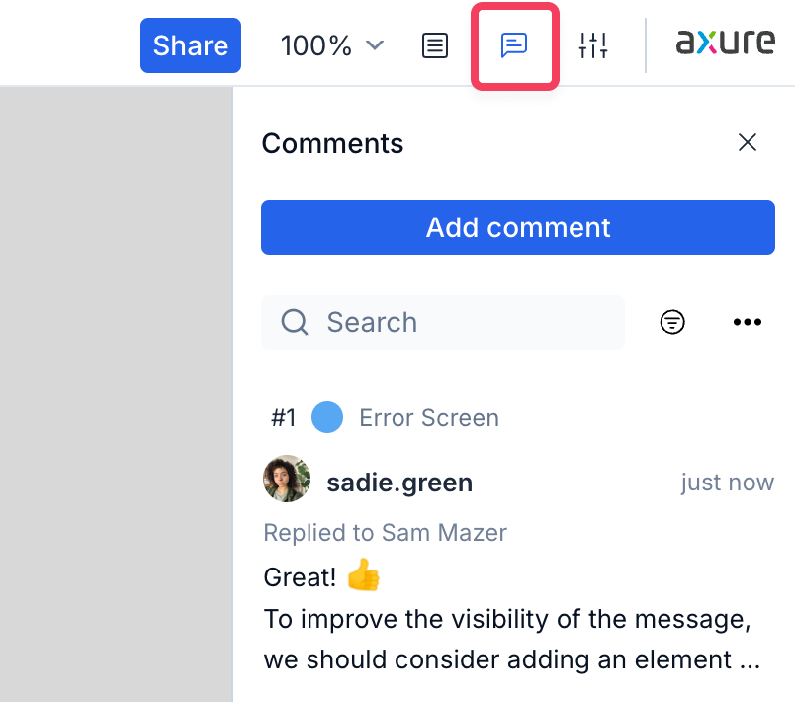Viewport: 795px width, 702px height.
Task: Open the page notes panel icon
Action: click(435, 45)
